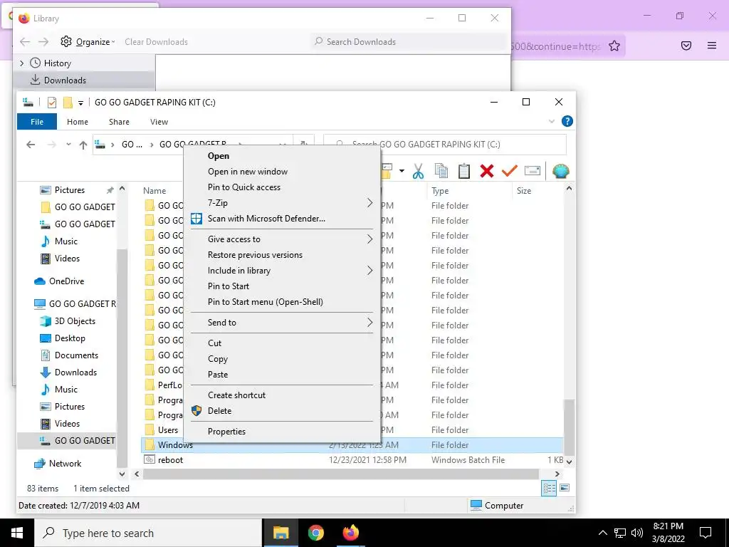Choose Create shortcut in context menu

[x=282, y=395]
